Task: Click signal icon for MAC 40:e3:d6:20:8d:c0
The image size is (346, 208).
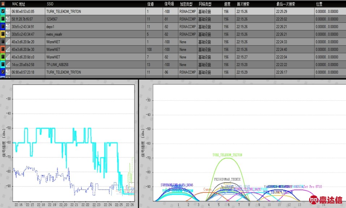Action: point(8,57)
